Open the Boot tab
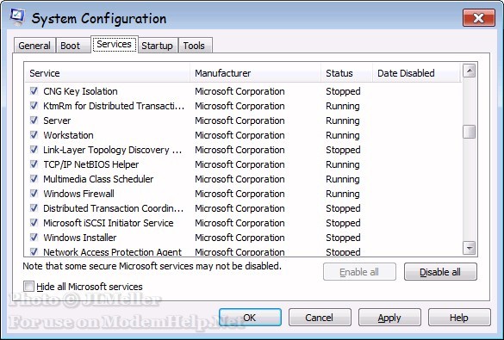Image resolution: width=504 pixels, height=340 pixels. 73,46
